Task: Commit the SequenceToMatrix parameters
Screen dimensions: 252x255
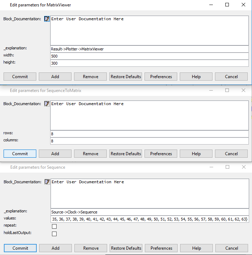Action: click(20, 154)
